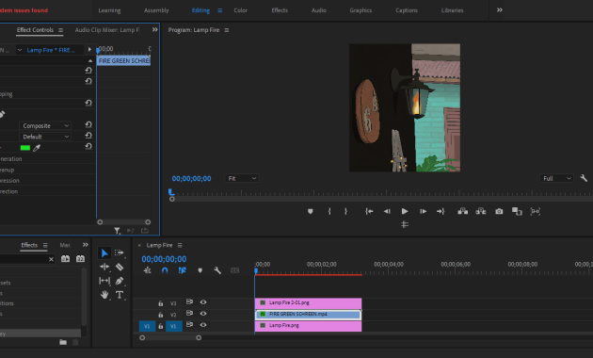Toggle lock on track V1

(x=160, y=326)
